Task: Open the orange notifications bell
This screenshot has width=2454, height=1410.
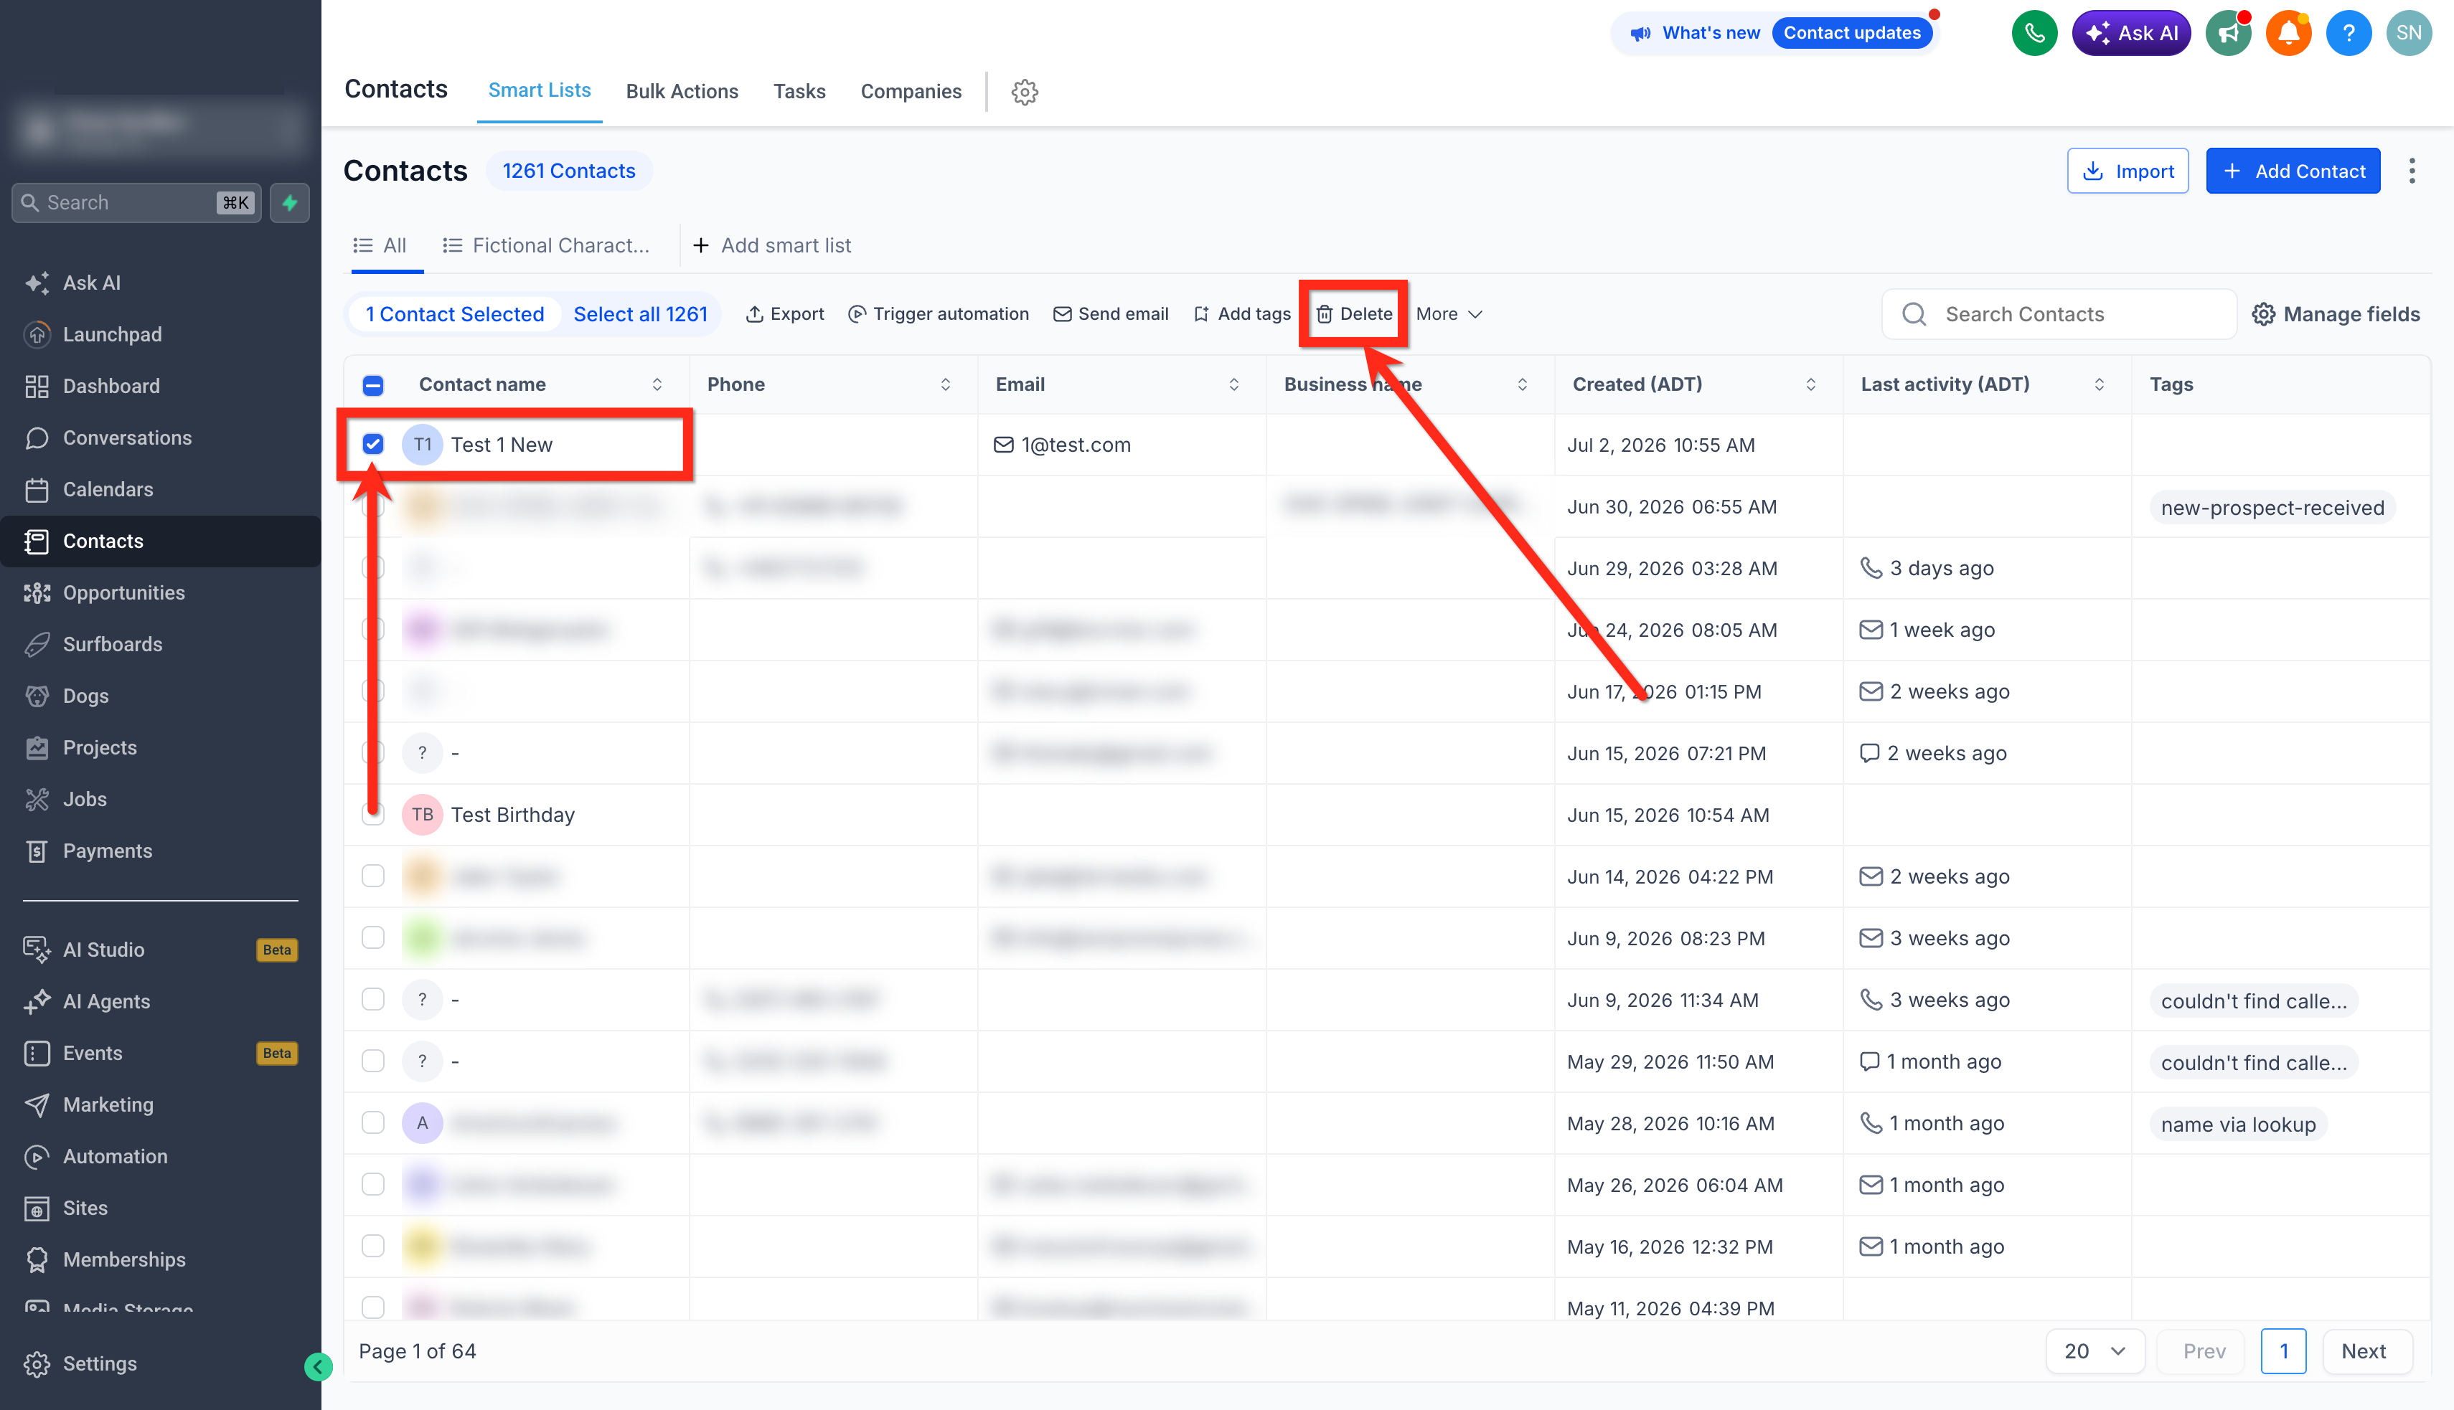Action: [2288, 33]
